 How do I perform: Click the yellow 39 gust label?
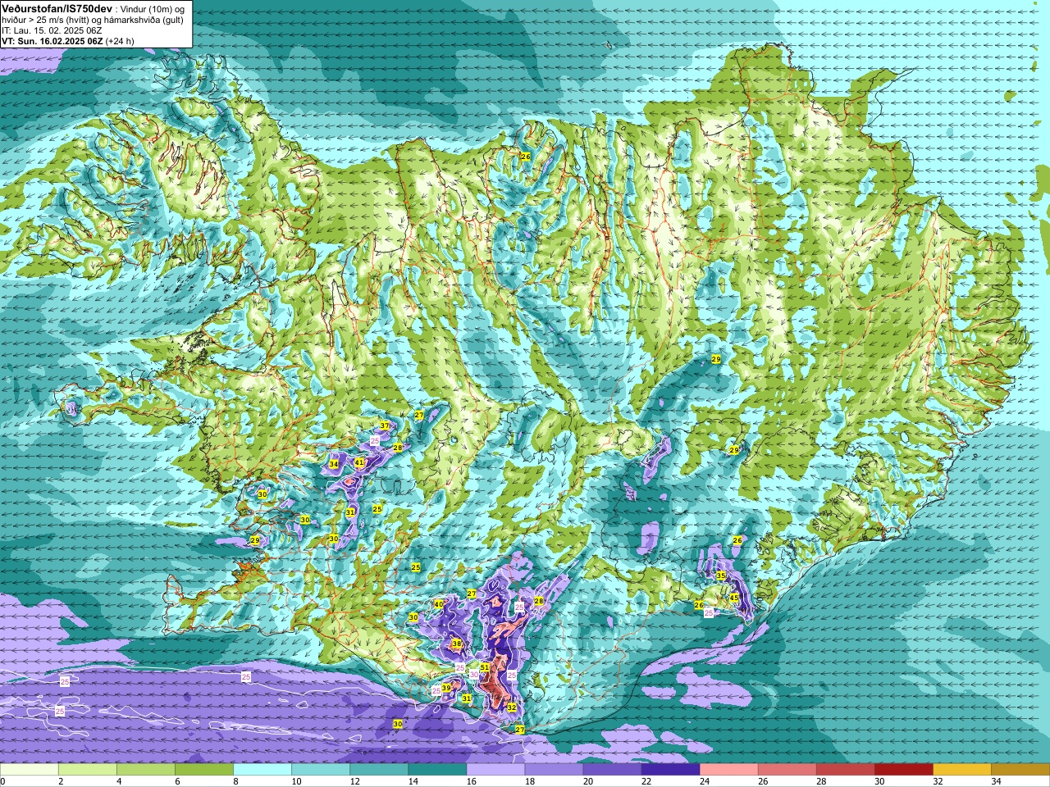[446, 688]
